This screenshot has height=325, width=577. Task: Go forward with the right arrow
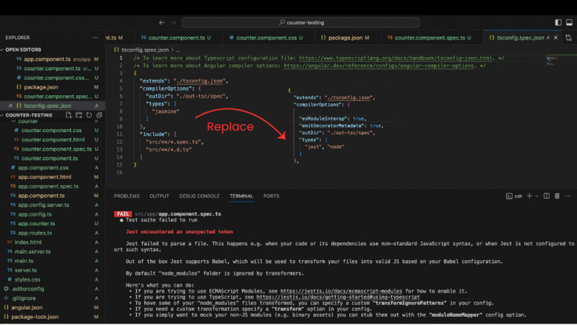pyautogui.click(x=173, y=22)
